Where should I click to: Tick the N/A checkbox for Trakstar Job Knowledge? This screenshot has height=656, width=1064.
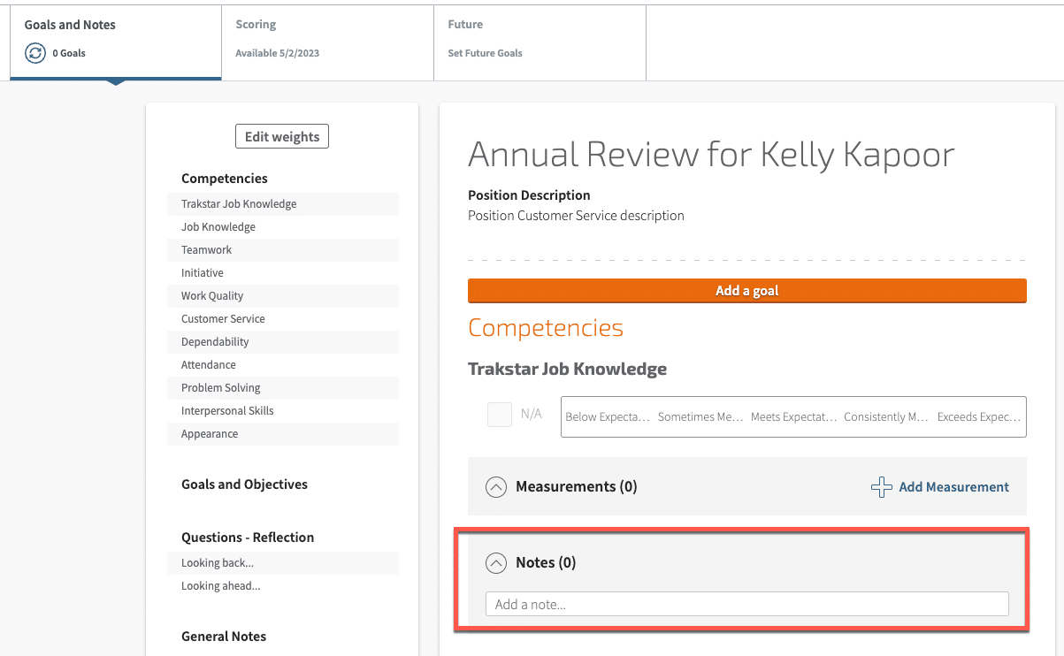(500, 415)
